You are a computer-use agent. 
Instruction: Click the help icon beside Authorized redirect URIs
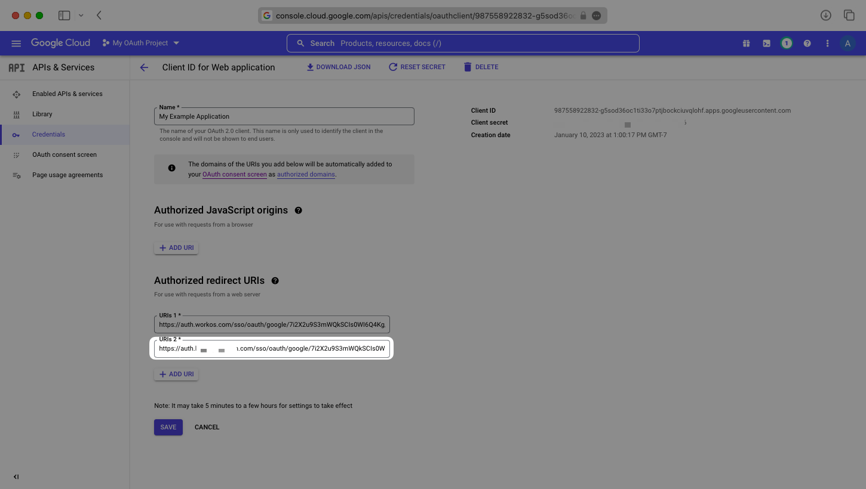275,280
